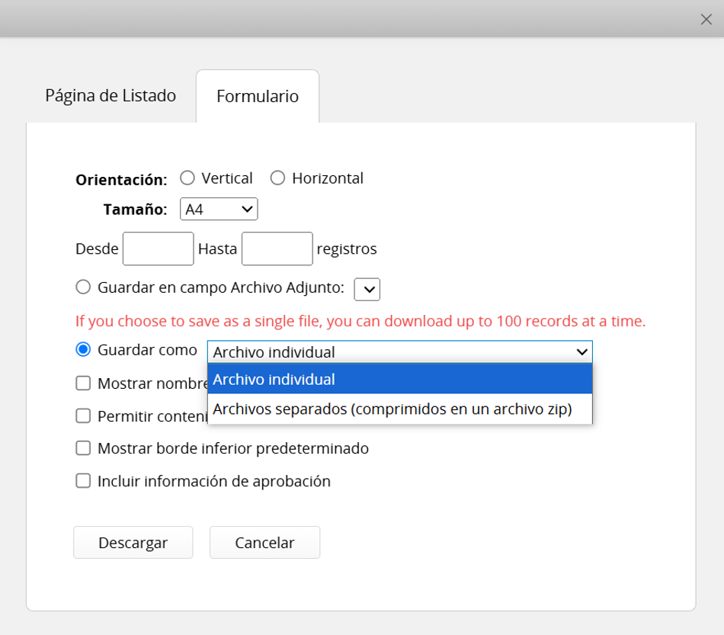Click the Descargar button
This screenshot has width=724, height=635.
coord(133,542)
